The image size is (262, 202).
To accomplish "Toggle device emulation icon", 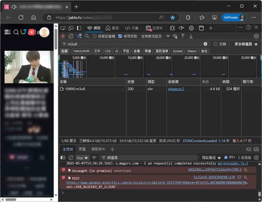I will click(71, 28).
